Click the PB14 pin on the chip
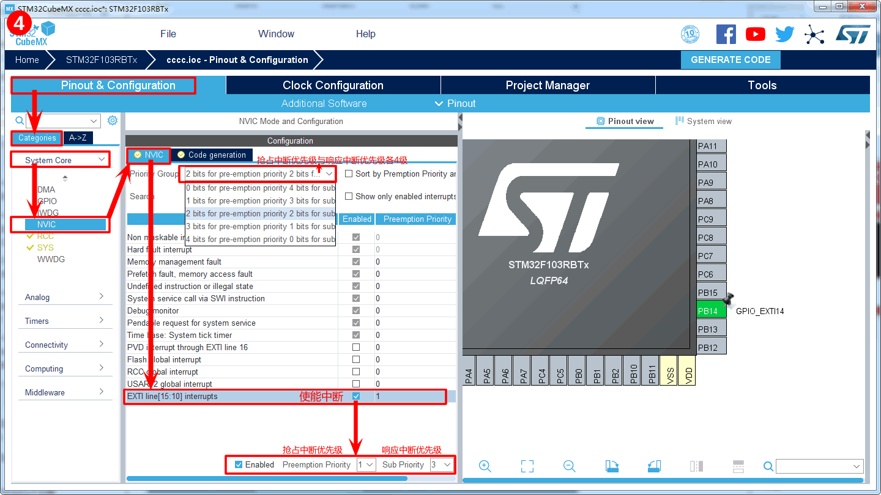This screenshot has width=881, height=495. [711, 311]
